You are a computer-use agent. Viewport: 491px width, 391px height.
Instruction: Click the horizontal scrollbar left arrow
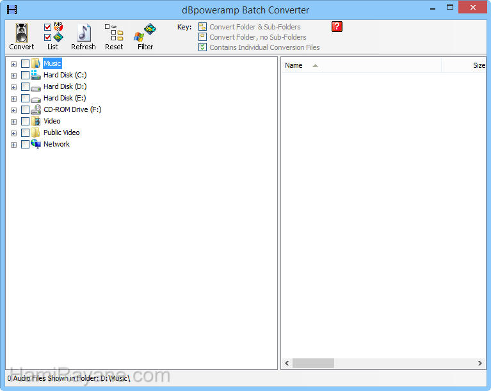[x=287, y=363]
